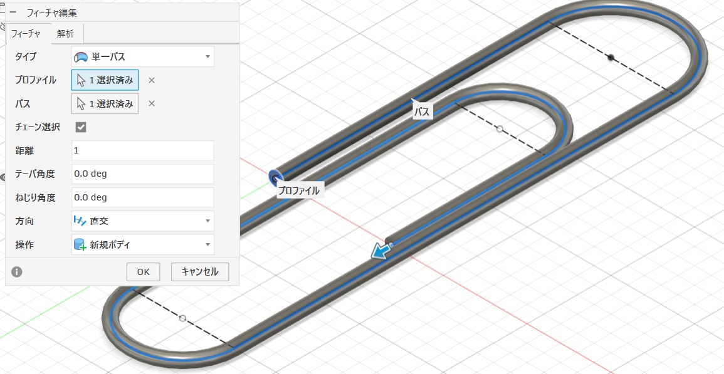
Task: Clear the パス selection with X
Action: pos(152,103)
